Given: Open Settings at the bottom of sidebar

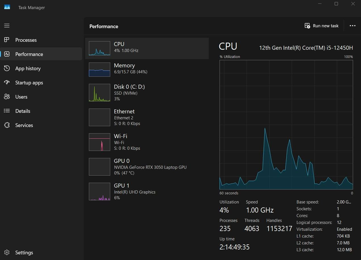Looking at the screenshot, I should pos(41,252).
